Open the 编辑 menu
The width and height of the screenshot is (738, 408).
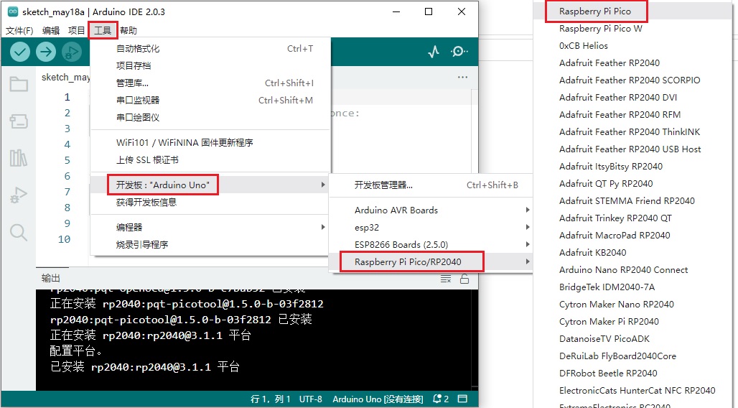pos(51,31)
